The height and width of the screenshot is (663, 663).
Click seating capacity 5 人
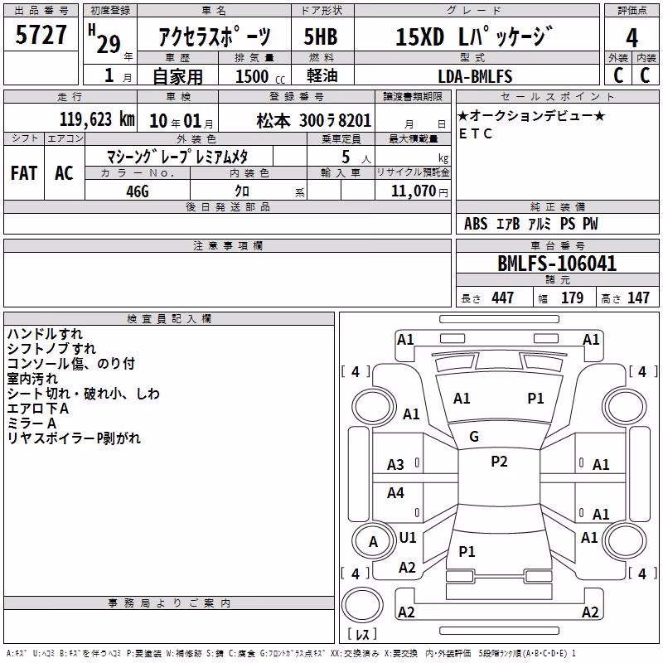pyautogui.click(x=356, y=157)
